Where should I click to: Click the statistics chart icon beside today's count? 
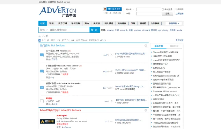tap(40, 40)
